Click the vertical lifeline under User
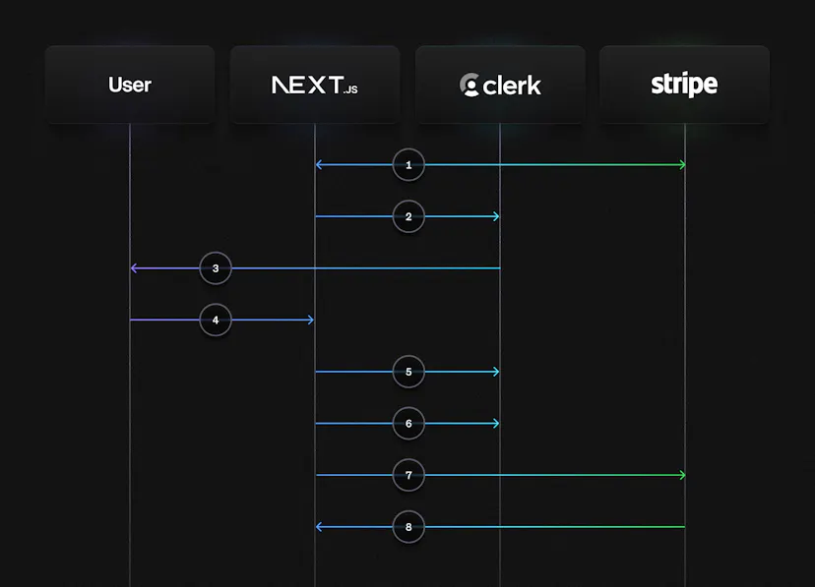This screenshot has width=815, height=587. point(129,442)
